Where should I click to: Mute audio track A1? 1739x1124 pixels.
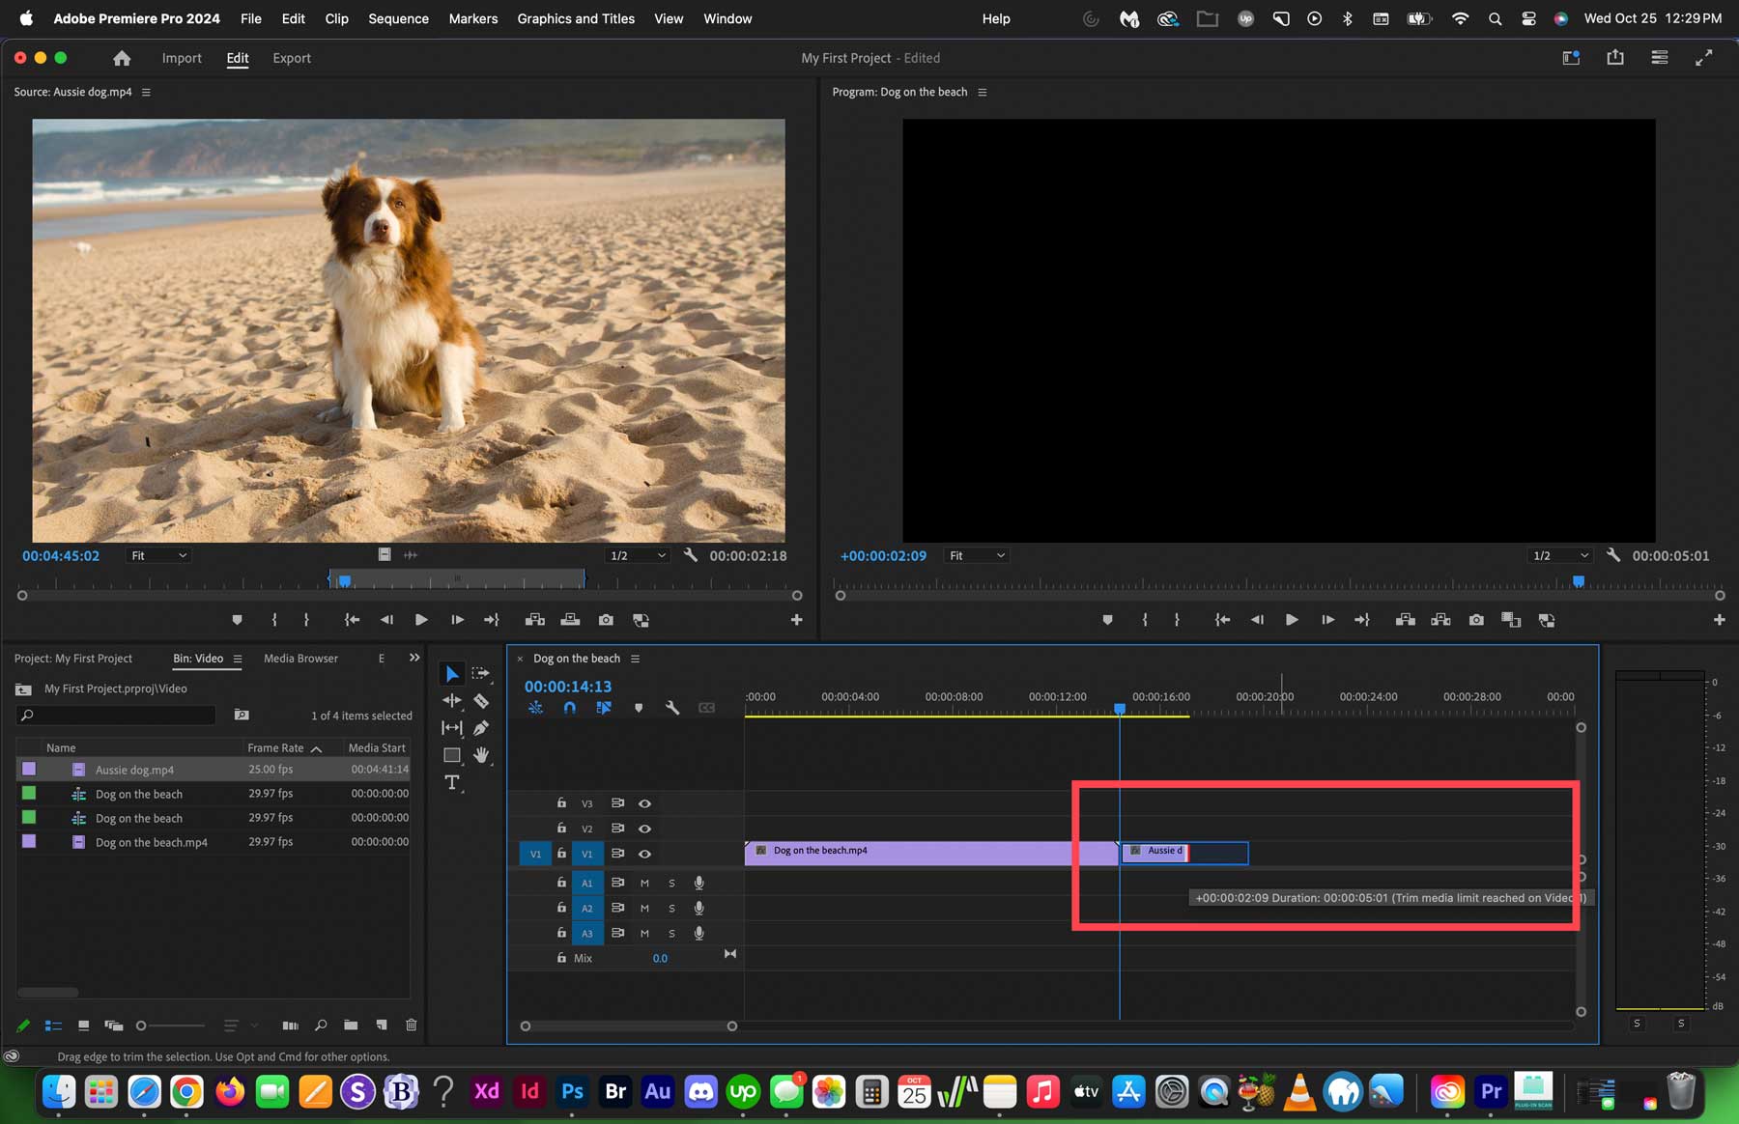[x=644, y=883]
